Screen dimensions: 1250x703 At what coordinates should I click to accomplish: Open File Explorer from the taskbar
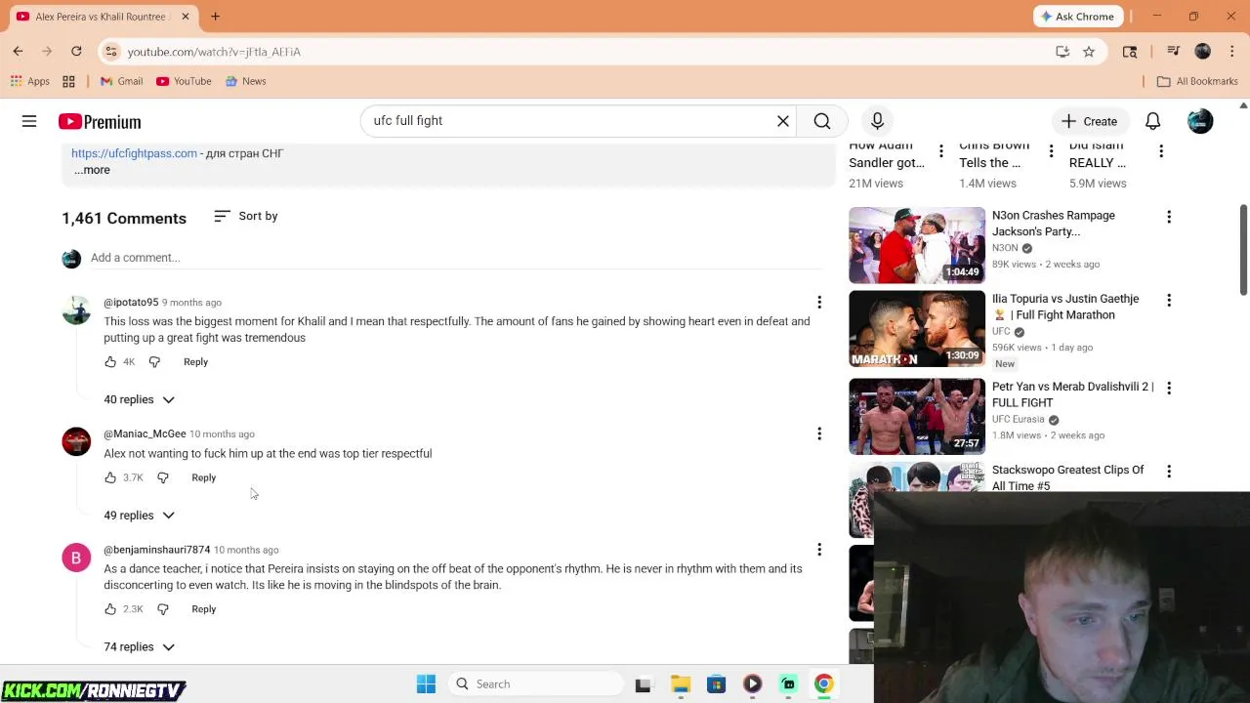[681, 683]
